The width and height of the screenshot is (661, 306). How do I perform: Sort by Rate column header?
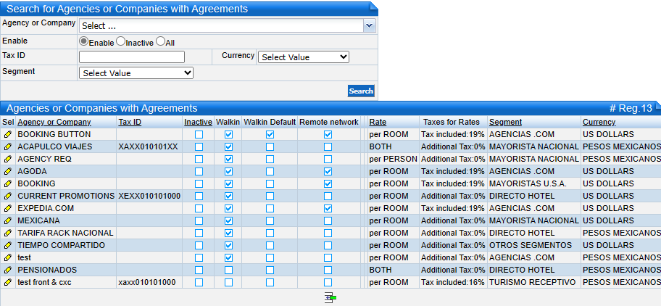click(x=378, y=123)
